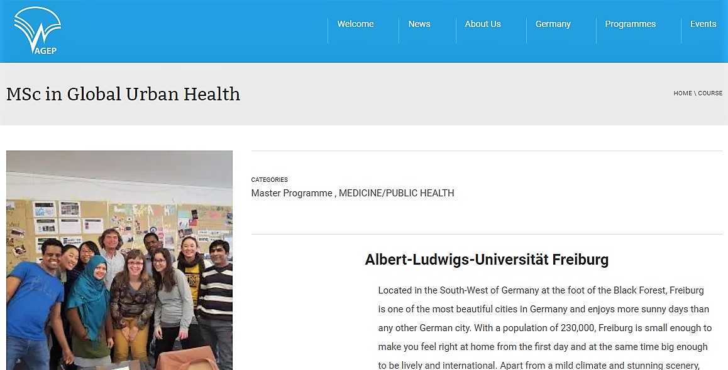This screenshot has width=728, height=370.
Task: Click the line starting 'Located in the South-West'
Action: coord(541,290)
